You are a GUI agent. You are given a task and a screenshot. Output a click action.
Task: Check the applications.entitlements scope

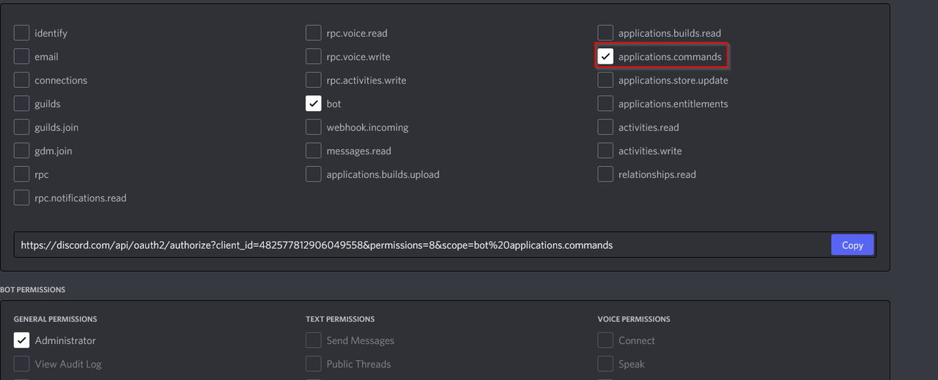pos(605,103)
